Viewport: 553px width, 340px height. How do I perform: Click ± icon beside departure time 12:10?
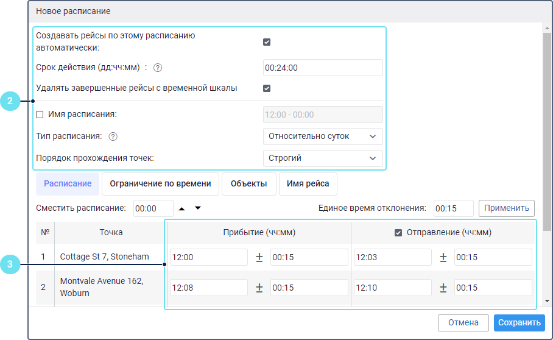443,288
